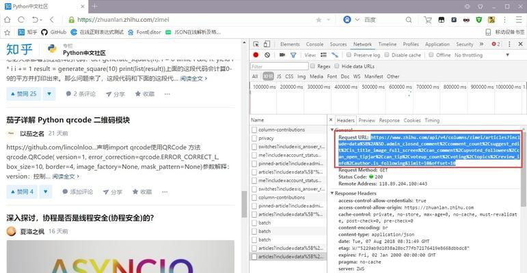The image size is (527, 273).
Task: Switch to the Response tab
Action: [389, 120]
